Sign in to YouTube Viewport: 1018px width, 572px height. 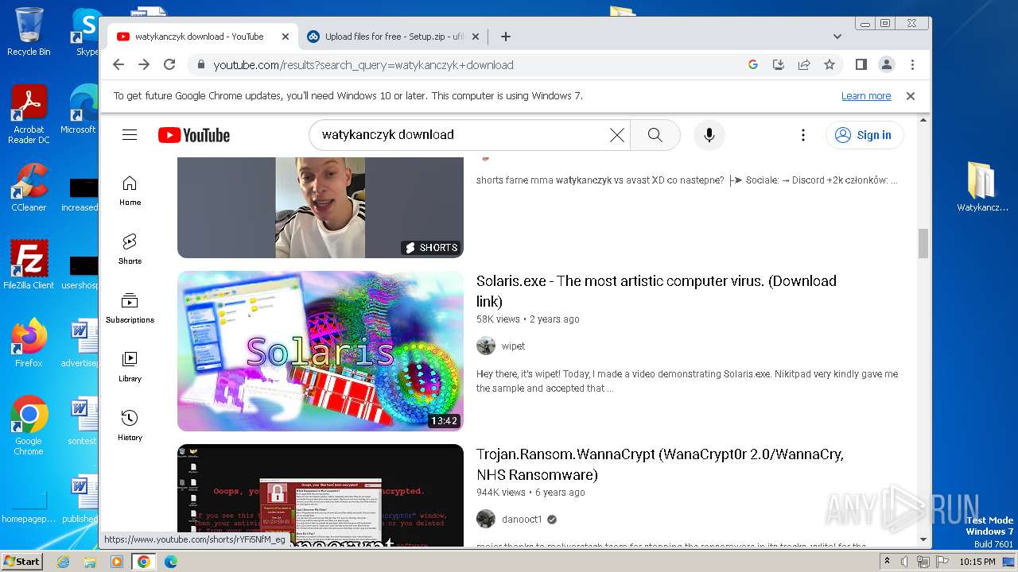point(864,135)
